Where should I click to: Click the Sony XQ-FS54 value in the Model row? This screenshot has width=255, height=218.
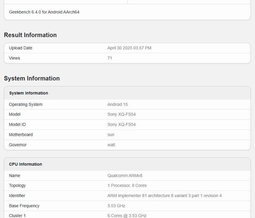coord(122,114)
